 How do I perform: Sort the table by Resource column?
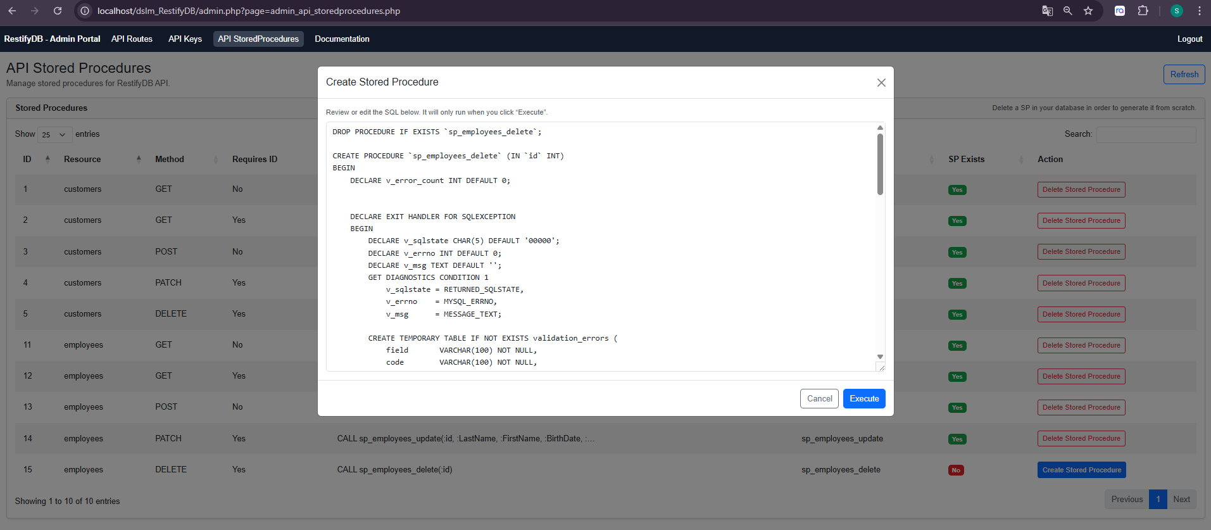pyautogui.click(x=82, y=160)
